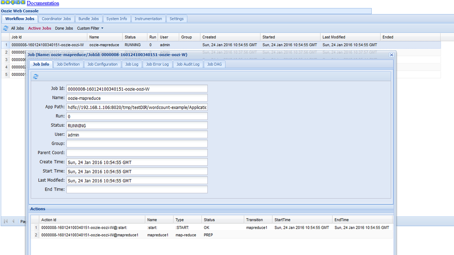
Task: Show Active Jobs filter
Action: 40,28
